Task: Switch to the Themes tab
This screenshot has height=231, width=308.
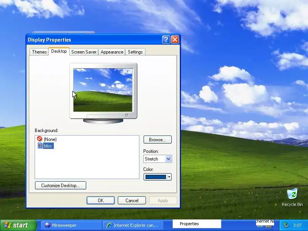Action: point(39,52)
